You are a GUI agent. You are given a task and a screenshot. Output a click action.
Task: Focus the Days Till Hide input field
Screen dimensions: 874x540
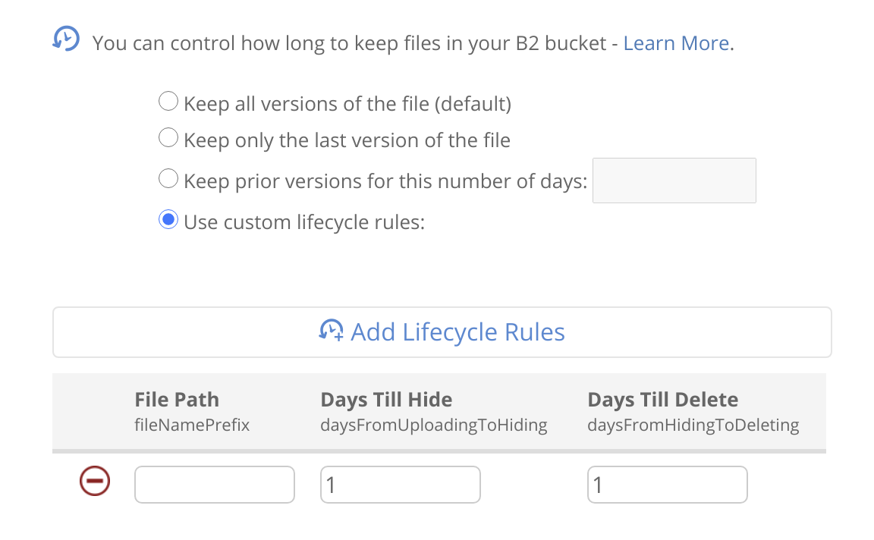tap(401, 485)
